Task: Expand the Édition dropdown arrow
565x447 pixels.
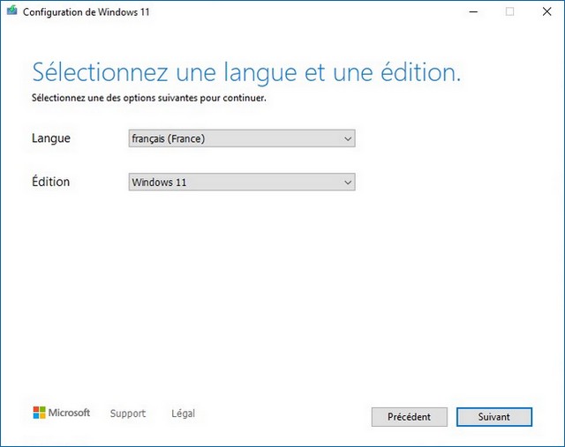Action: (x=348, y=183)
